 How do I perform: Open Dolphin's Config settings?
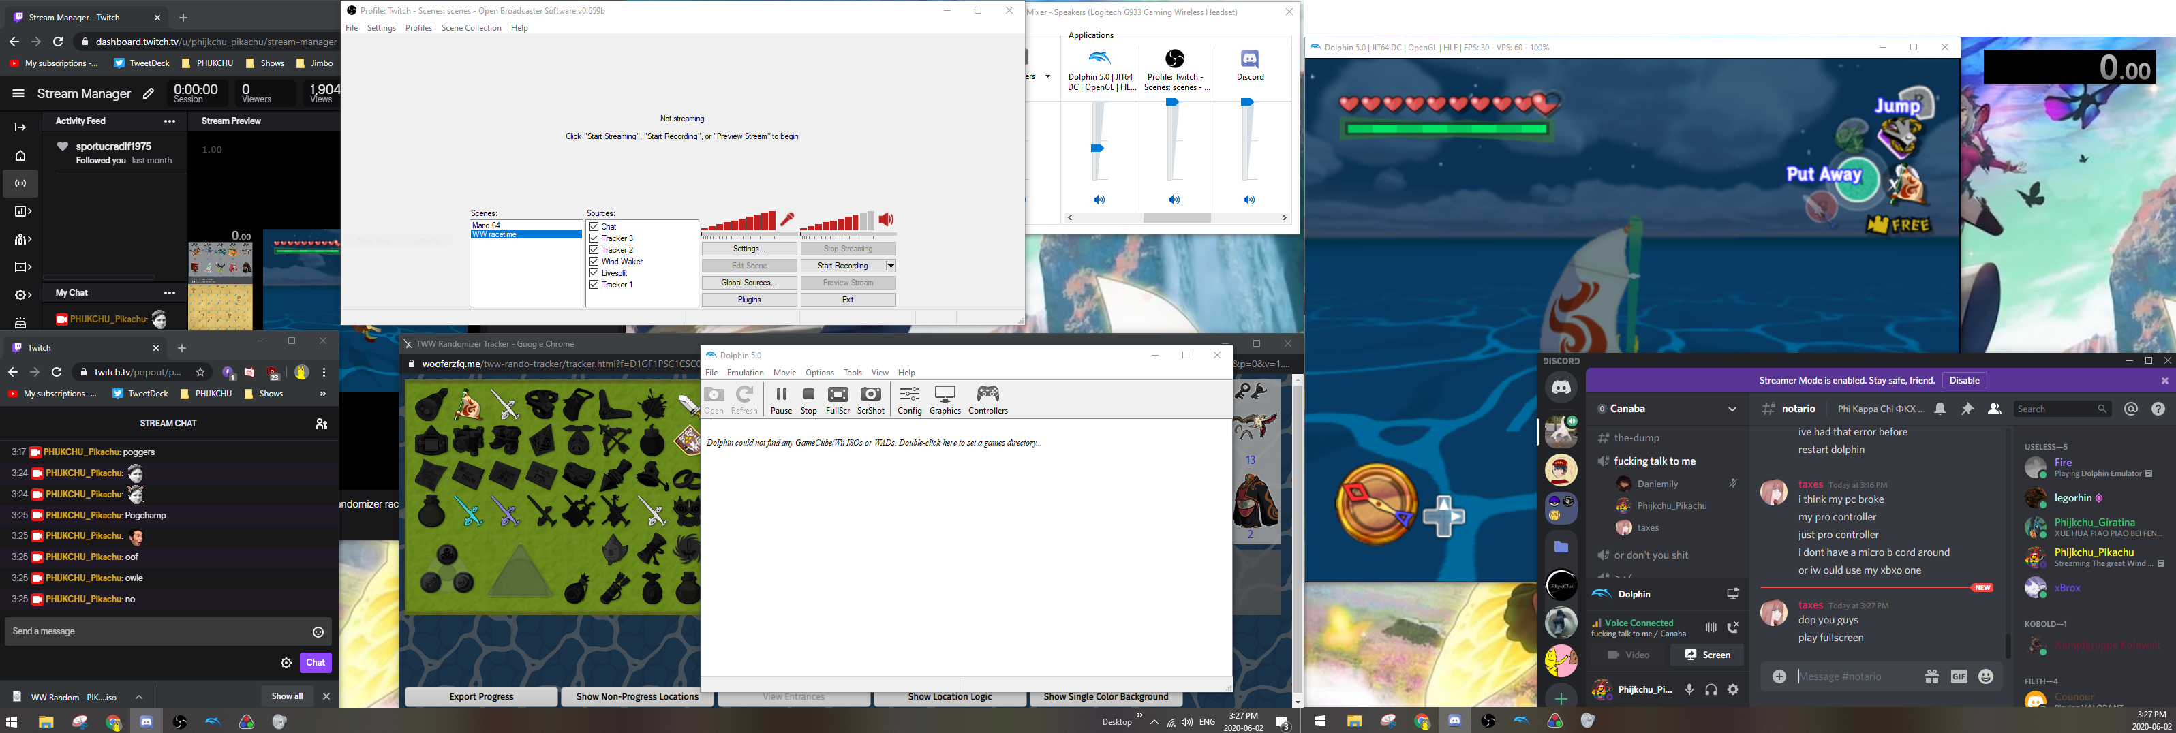pos(910,401)
